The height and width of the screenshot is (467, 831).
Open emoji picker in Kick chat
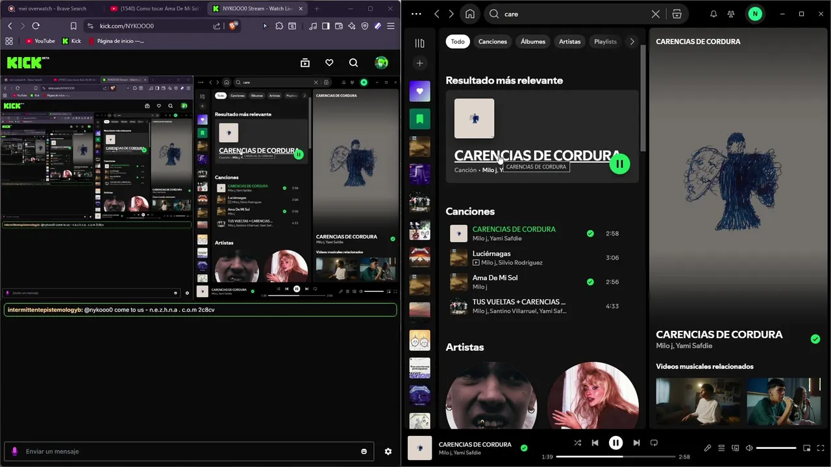(364, 451)
